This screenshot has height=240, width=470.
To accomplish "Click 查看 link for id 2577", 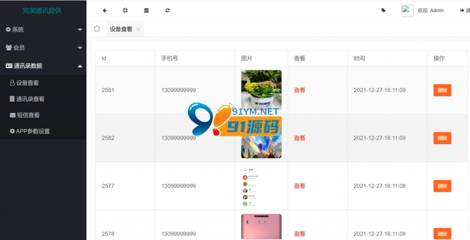I will point(299,186).
